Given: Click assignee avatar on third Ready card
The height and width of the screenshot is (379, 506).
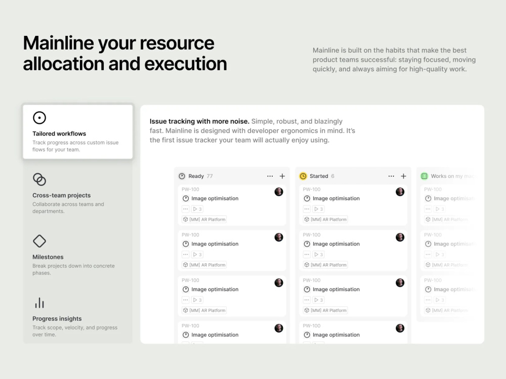Looking at the screenshot, I should (x=279, y=282).
